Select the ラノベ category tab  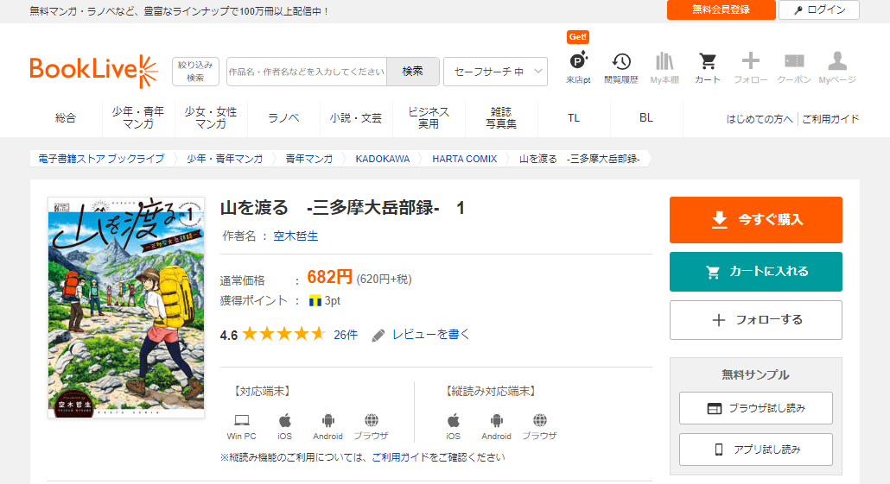pyautogui.click(x=283, y=118)
